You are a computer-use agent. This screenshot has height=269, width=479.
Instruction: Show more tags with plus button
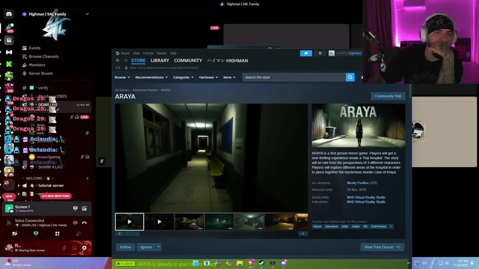point(391,226)
